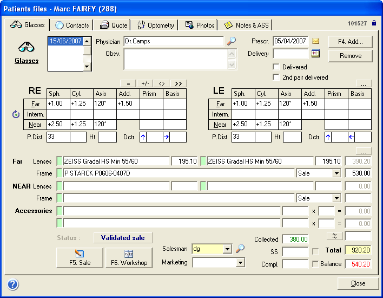Click the F6. Workshop button
383x298 pixels.
point(129,257)
